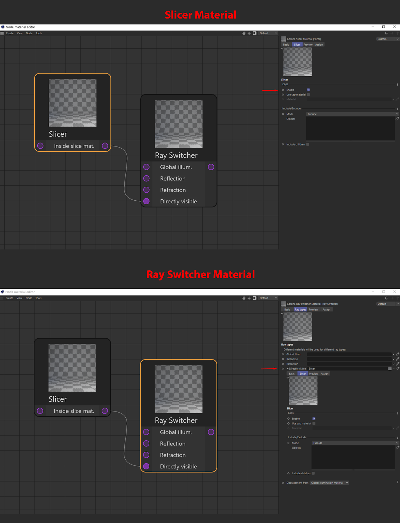Click back arrow in bottom Ray Switcher panel
Screen dimensions: 400x523
coord(386,298)
